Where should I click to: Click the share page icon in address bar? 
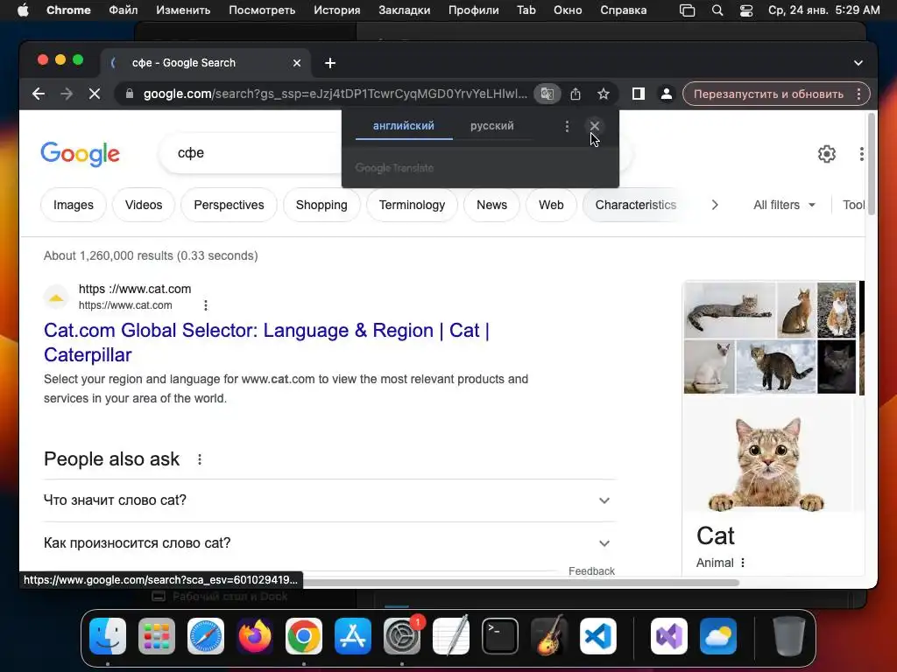point(576,94)
